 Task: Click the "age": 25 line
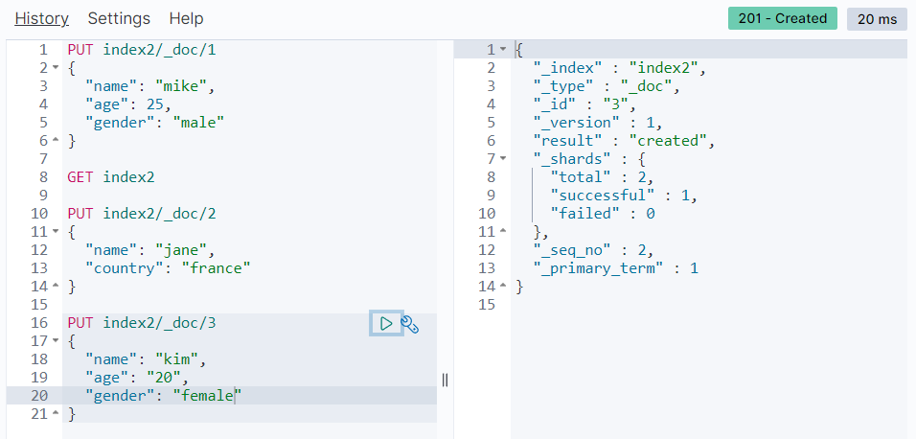click(x=128, y=104)
